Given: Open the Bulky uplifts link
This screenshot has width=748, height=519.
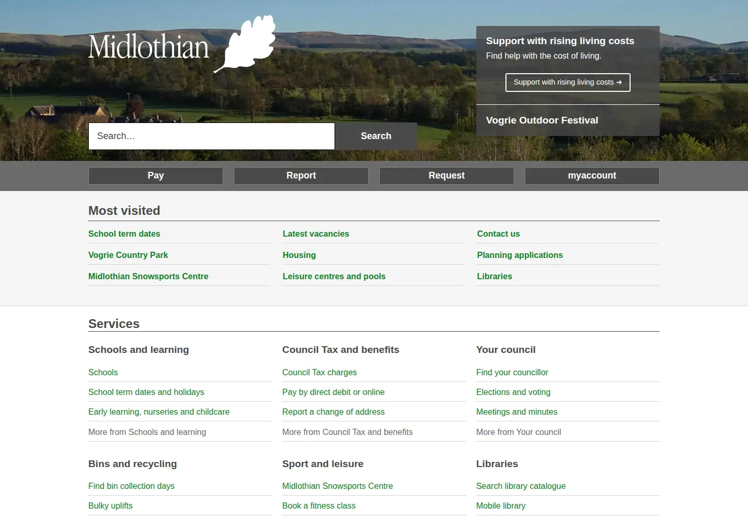Looking at the screenshot, I should [x=110, y=506].
